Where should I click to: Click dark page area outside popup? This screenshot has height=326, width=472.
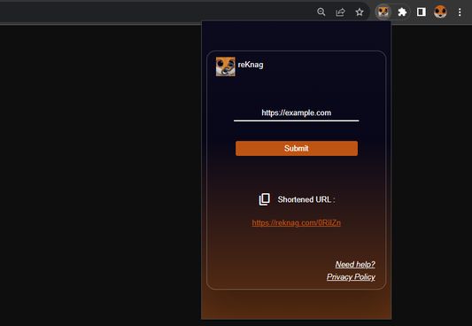pyautogui.click(x=99, y=175)
